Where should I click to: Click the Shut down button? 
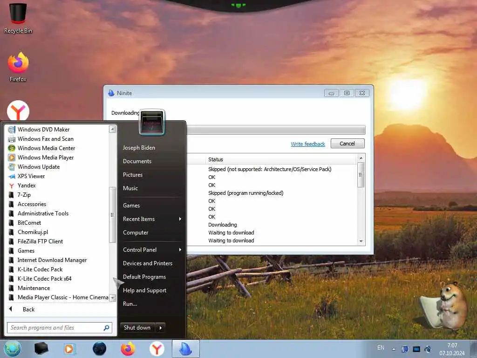[x=138, y=328]
